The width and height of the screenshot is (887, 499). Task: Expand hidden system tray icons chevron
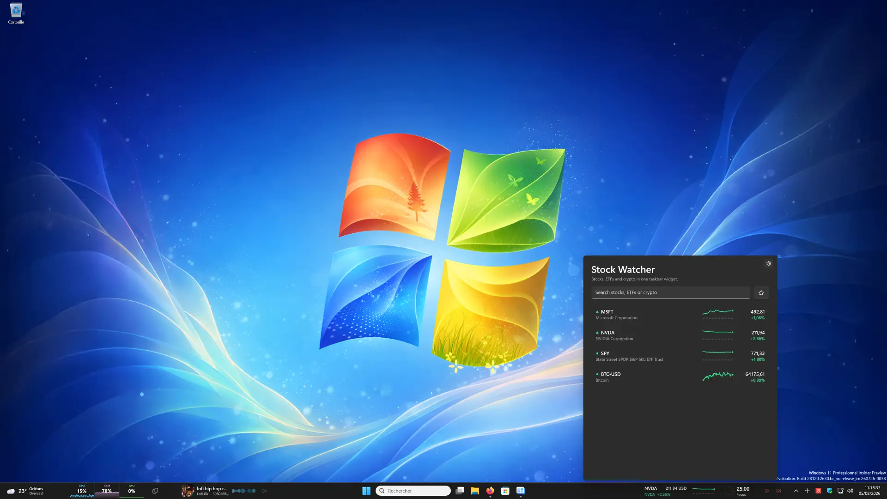coord(796,491)
